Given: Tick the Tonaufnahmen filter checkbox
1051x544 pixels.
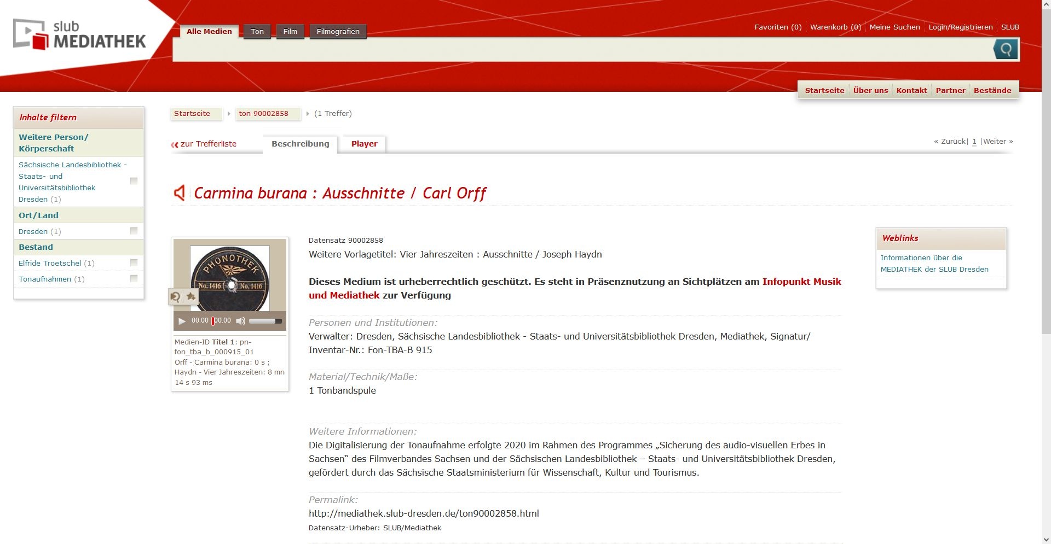Looking at the screenshot, I should [x=134, y=278].
